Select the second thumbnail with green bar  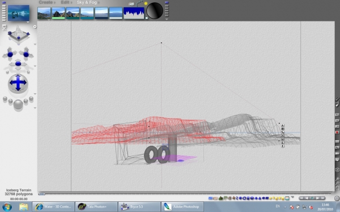coord(58,13)
